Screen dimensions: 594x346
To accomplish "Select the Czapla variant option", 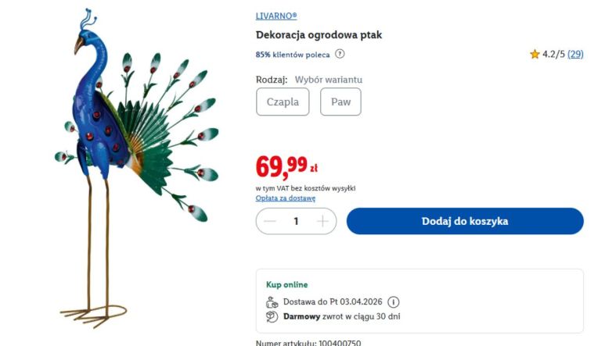I will (x=283, y=102).
